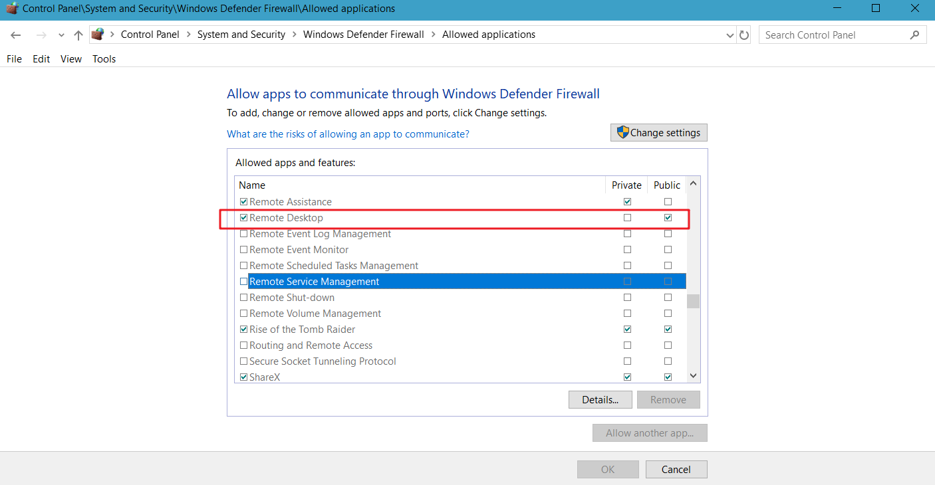Open the File menu
The height and width of the screenshot is (485, 935).
point(14,59)
